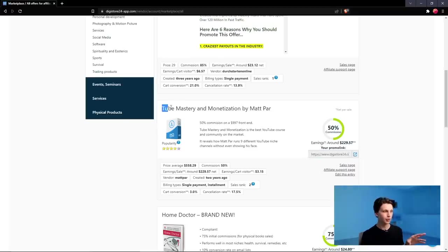Reload the marketplace page
Screen dimensions: 448x252
tap(20, 11)
